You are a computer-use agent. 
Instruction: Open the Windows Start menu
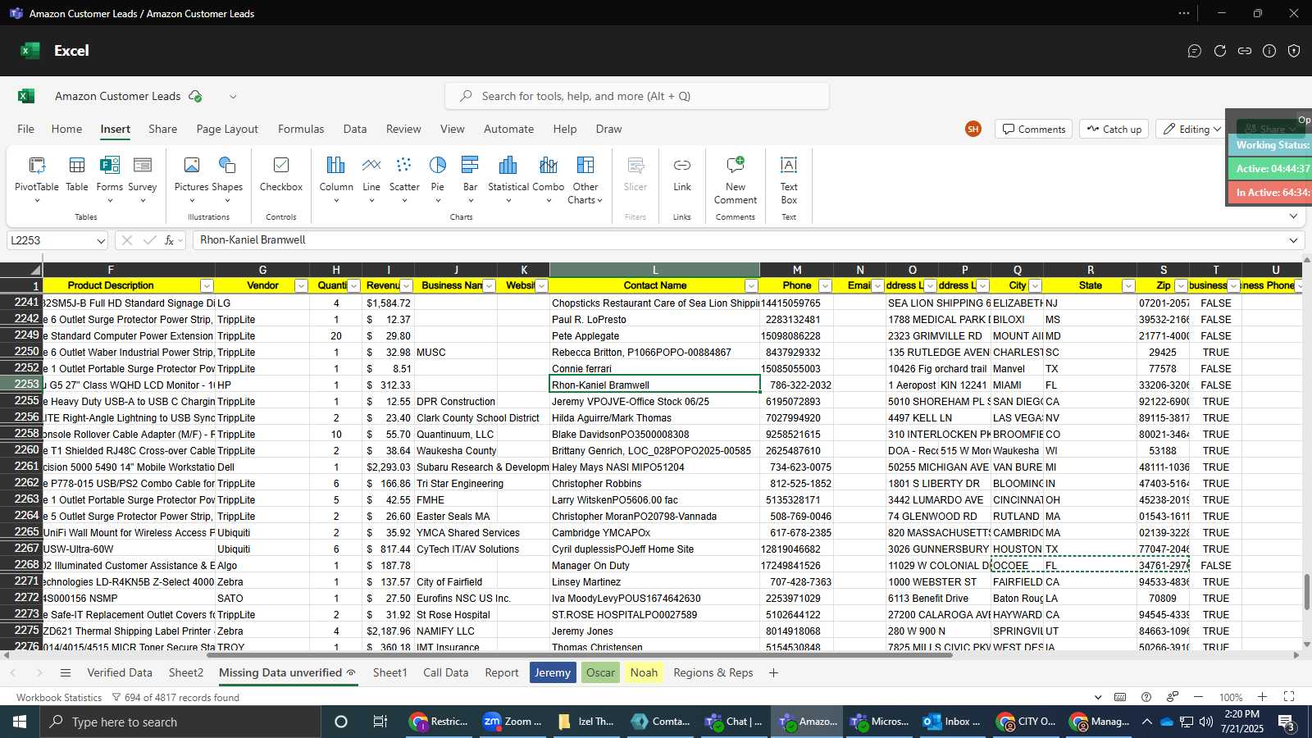pyautogui.click(x=20, y=722)
